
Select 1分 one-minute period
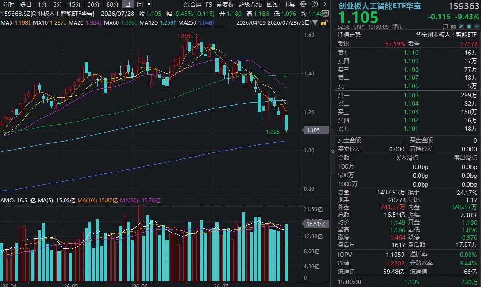click(x=42, y=4)
